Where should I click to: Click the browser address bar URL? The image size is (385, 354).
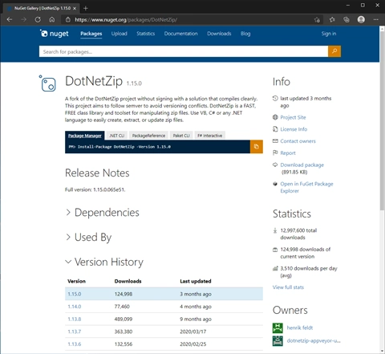click(126, 20)
